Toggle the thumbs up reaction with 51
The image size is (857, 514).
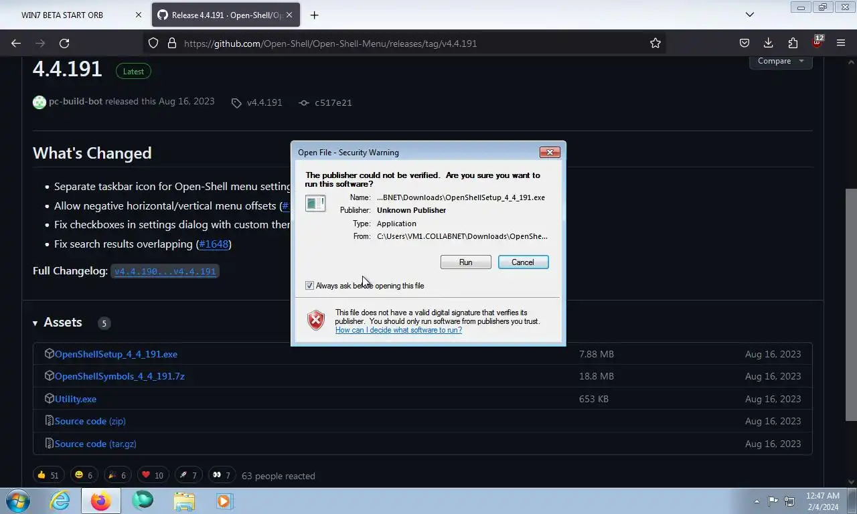pos(48,475)
